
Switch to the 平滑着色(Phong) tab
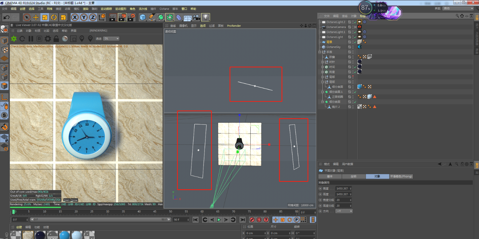pos(402,176)
